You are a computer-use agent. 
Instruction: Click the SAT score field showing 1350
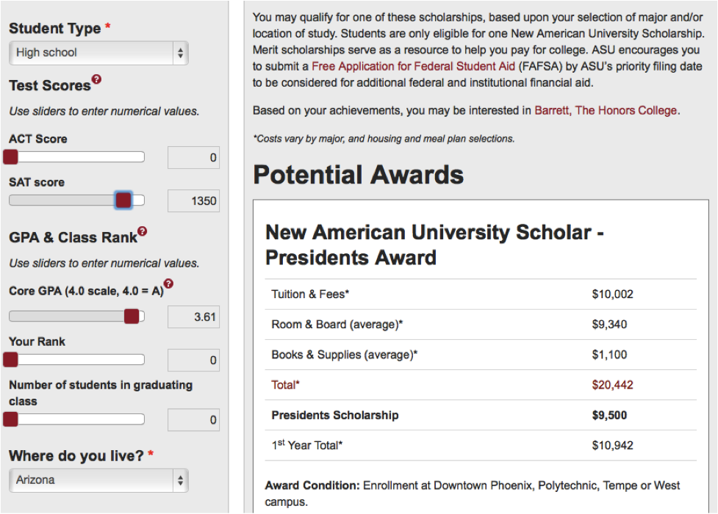click(x=194, y=201)
